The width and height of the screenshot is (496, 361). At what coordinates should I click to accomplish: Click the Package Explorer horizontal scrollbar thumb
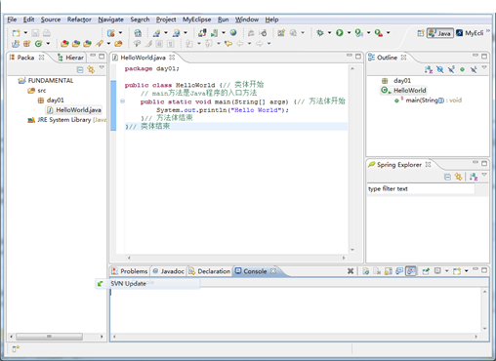pos(50,337)
